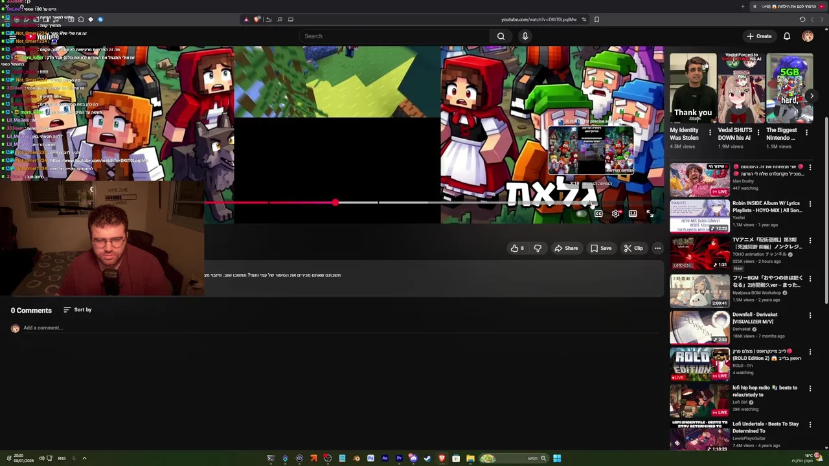Show next Shorts with right arrow
829x466 pixels.
pyautogui.click(x=812, y=96)
